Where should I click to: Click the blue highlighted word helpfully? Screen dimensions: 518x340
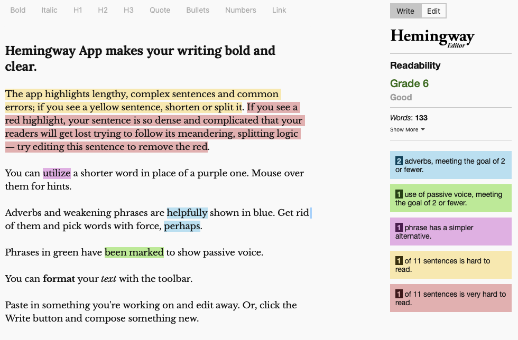(187, 213)
